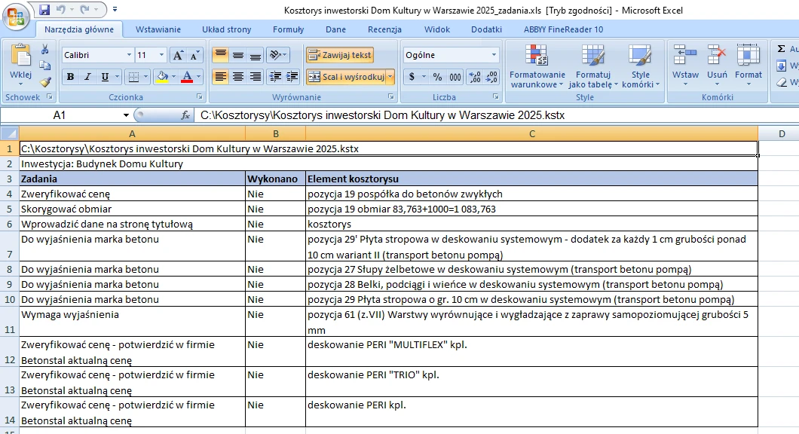The image size is (799, 434).
Task: Apply accounting currency format
Action: [x=412, y=77]
